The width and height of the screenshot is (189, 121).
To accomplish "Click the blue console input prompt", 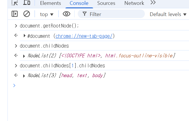I will [14, 85].
